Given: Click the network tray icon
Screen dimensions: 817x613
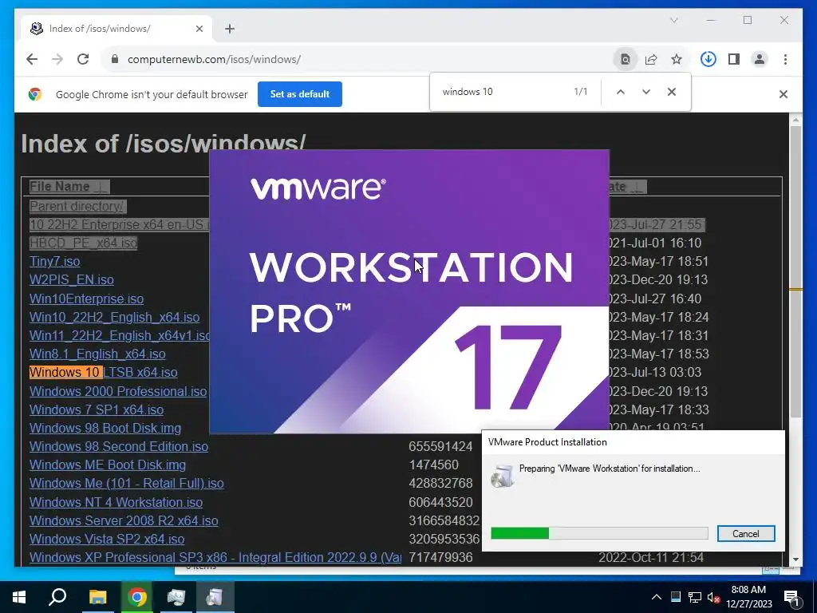Looking at the screenshot, I should pos(695,597).
